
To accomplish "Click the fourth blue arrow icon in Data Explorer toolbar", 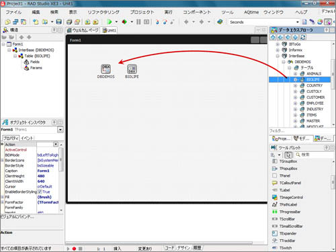I will pyautogui.click(x=295, y=37).
